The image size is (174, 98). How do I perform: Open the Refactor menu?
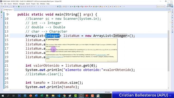coord(15,4)
